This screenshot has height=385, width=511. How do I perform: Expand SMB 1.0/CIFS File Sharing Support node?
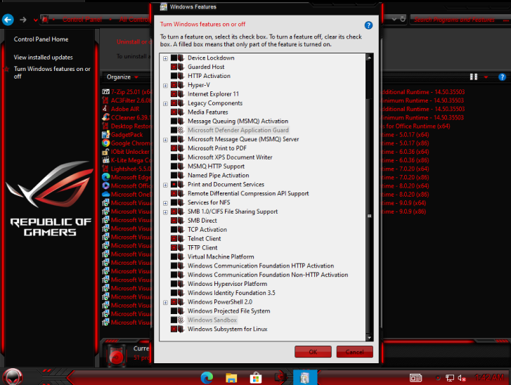pyautogui.click(x=165, y=212)
